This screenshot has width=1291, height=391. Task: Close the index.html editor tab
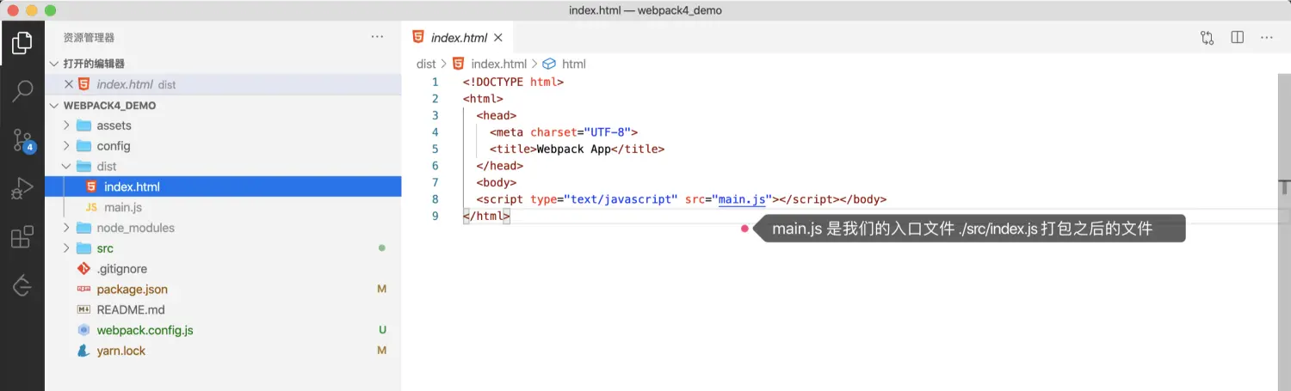[498, 38]
